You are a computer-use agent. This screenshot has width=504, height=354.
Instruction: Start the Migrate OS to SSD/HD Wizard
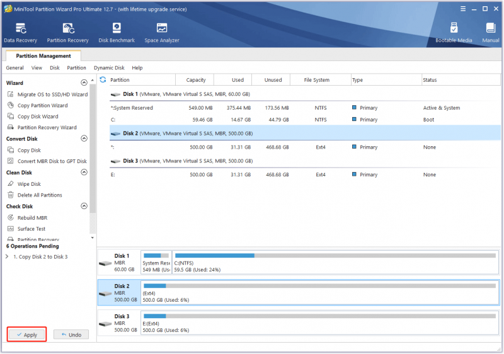tap(52, 94)
